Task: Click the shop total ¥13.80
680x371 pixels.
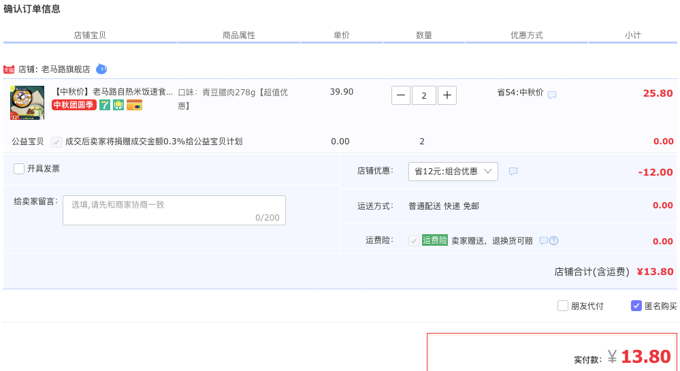Action: (x=655, y=272)
